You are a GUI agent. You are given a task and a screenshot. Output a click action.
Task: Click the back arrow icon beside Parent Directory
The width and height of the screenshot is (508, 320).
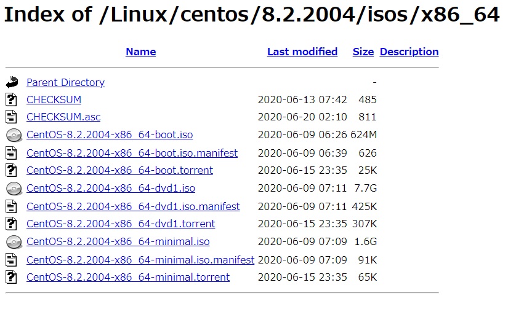tap(12, 82)
